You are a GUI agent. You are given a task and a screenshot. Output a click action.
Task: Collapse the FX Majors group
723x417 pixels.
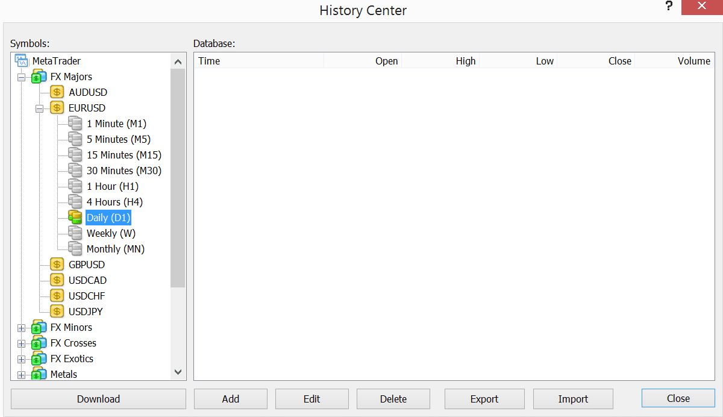coord(22,77)
